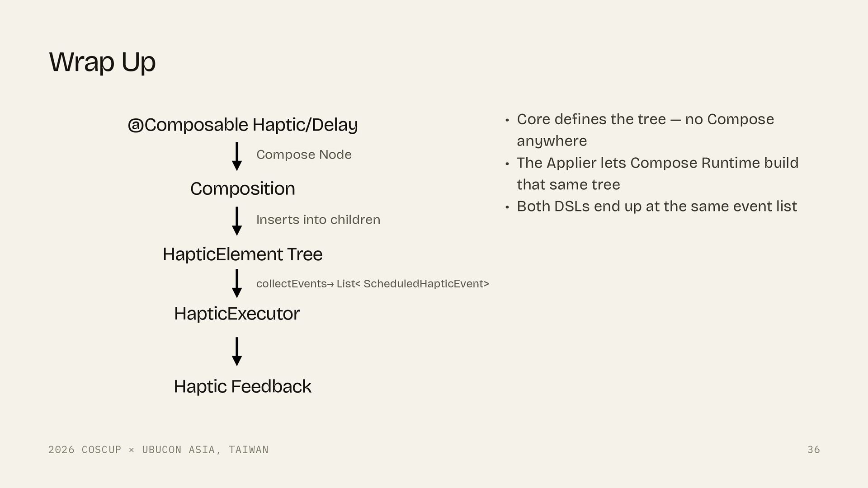The height and width of the screenshot is (488, 868).
Task: Click the bullet about Core defining the tree
Action: pos(645,130)
